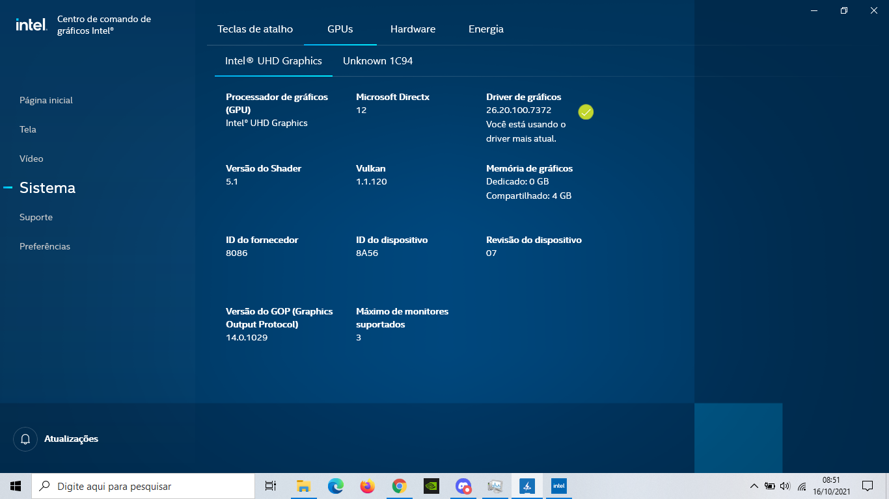The width and height of the screenshot is (889, 499).
Task: Switch to the Teclas de atalho tab
Action: [255, 29]
